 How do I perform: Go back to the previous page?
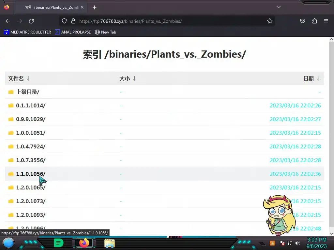coord(8,21)
